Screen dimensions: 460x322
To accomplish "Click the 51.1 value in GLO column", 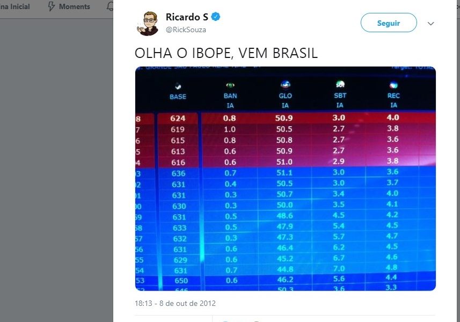I will click(284, 173).
